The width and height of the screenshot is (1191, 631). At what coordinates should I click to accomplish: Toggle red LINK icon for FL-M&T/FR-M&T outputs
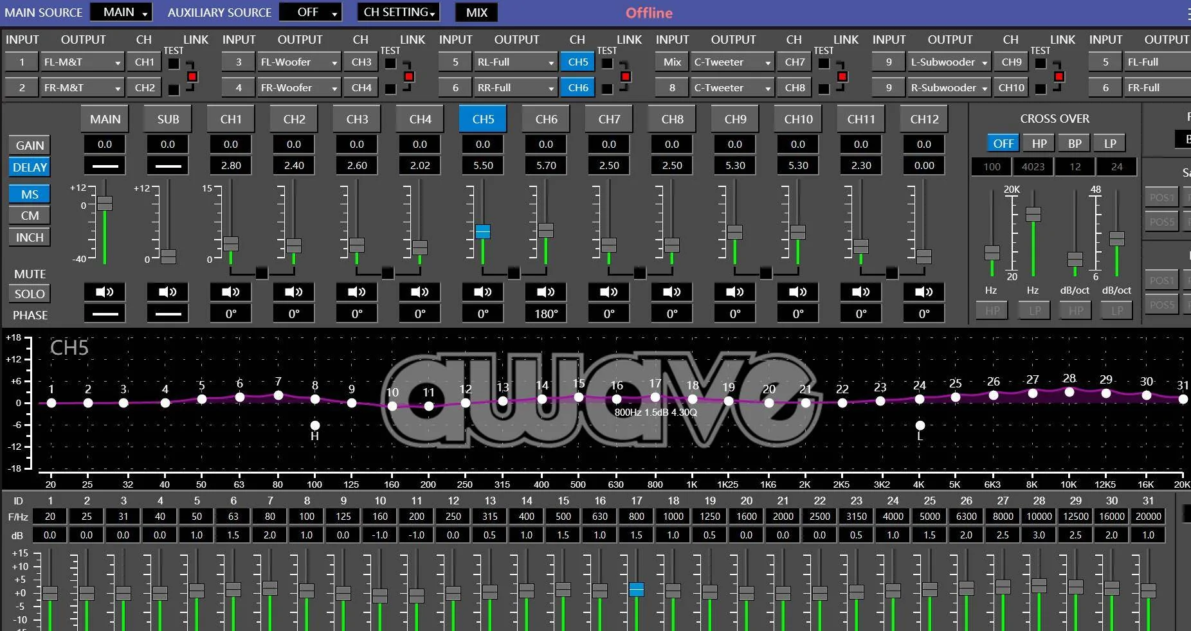[x=192, y=76]
